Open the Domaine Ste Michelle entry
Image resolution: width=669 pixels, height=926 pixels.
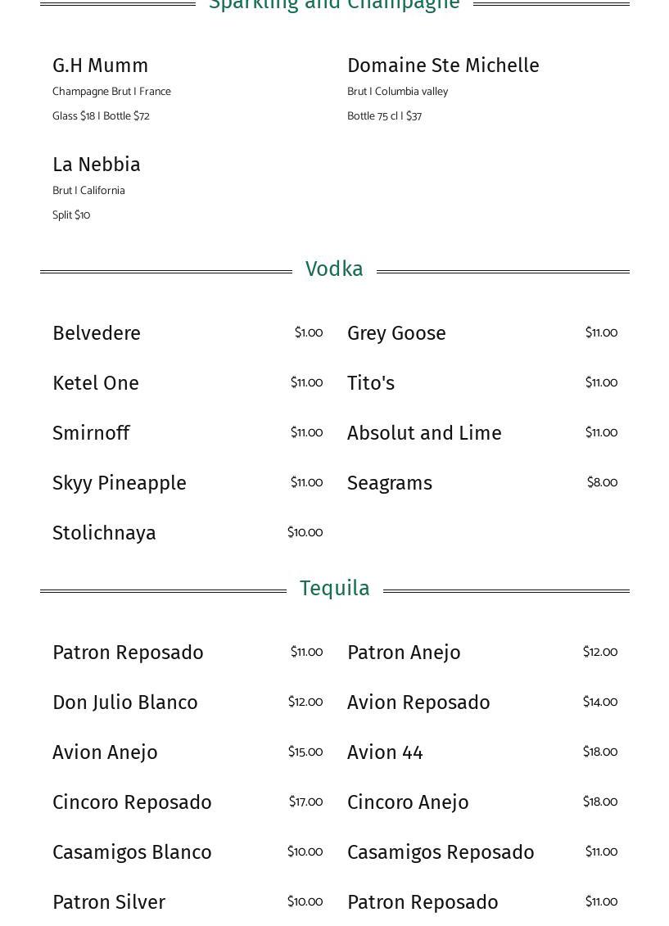[x=443, y=65]
